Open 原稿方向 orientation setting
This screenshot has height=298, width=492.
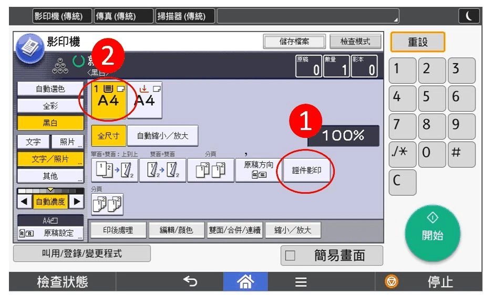click(x=259, y=170)
